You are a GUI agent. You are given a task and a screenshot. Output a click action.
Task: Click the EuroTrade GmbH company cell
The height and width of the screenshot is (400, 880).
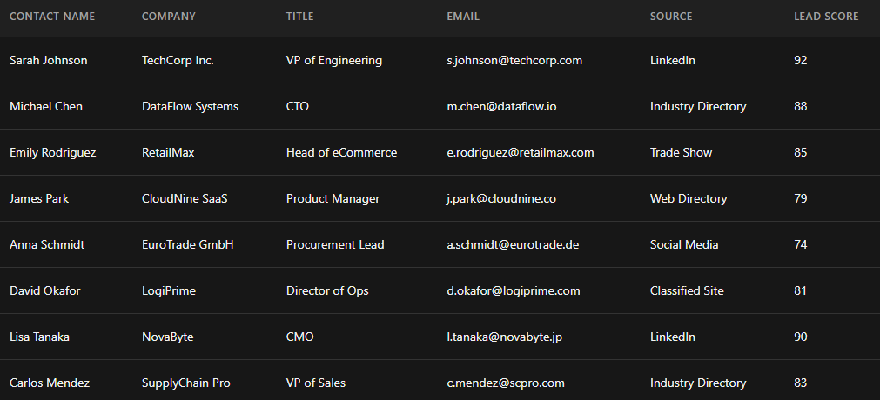tap(187, 245)
